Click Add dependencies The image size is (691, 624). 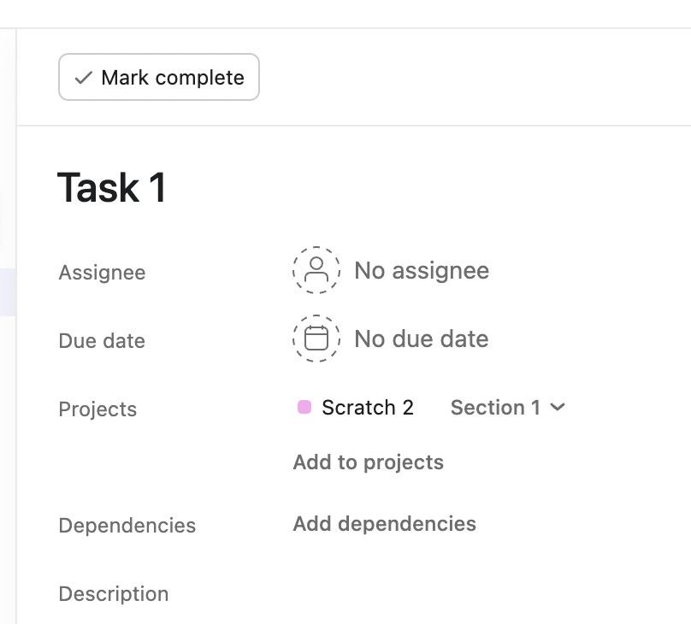click(384, 524)
